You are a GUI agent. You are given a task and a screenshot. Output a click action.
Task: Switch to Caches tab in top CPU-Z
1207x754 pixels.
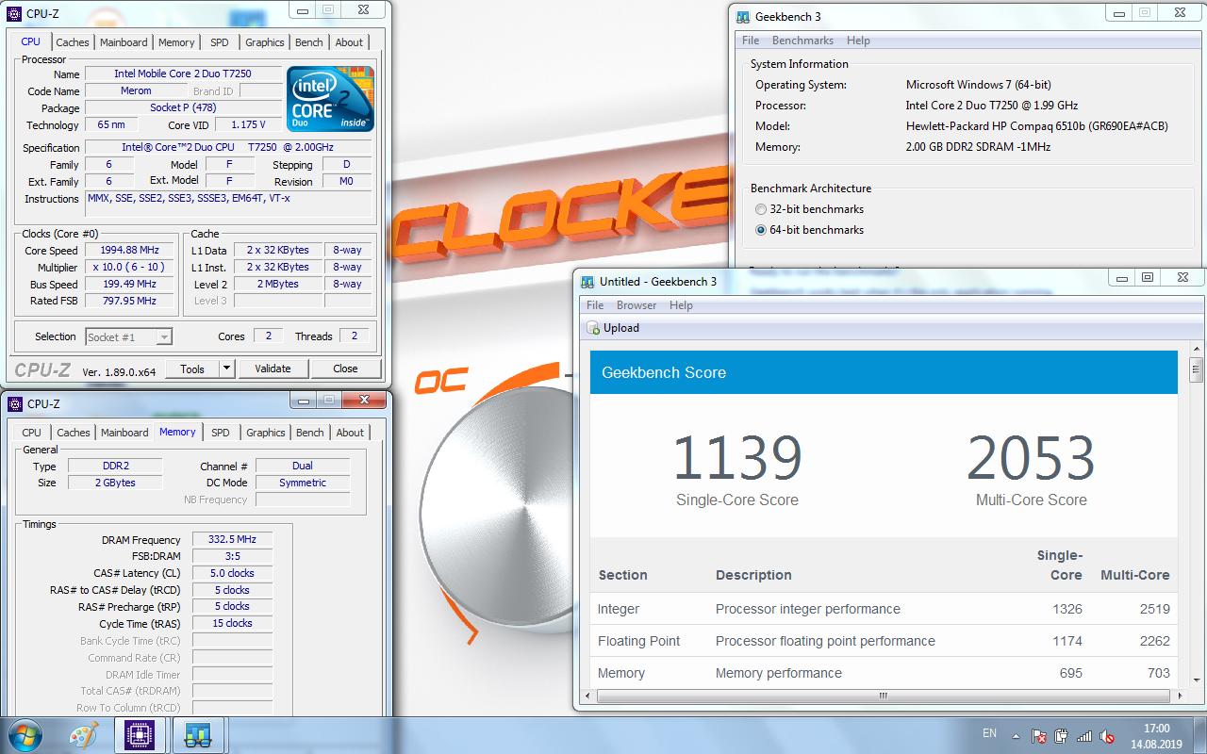click(x=73, y=42)
